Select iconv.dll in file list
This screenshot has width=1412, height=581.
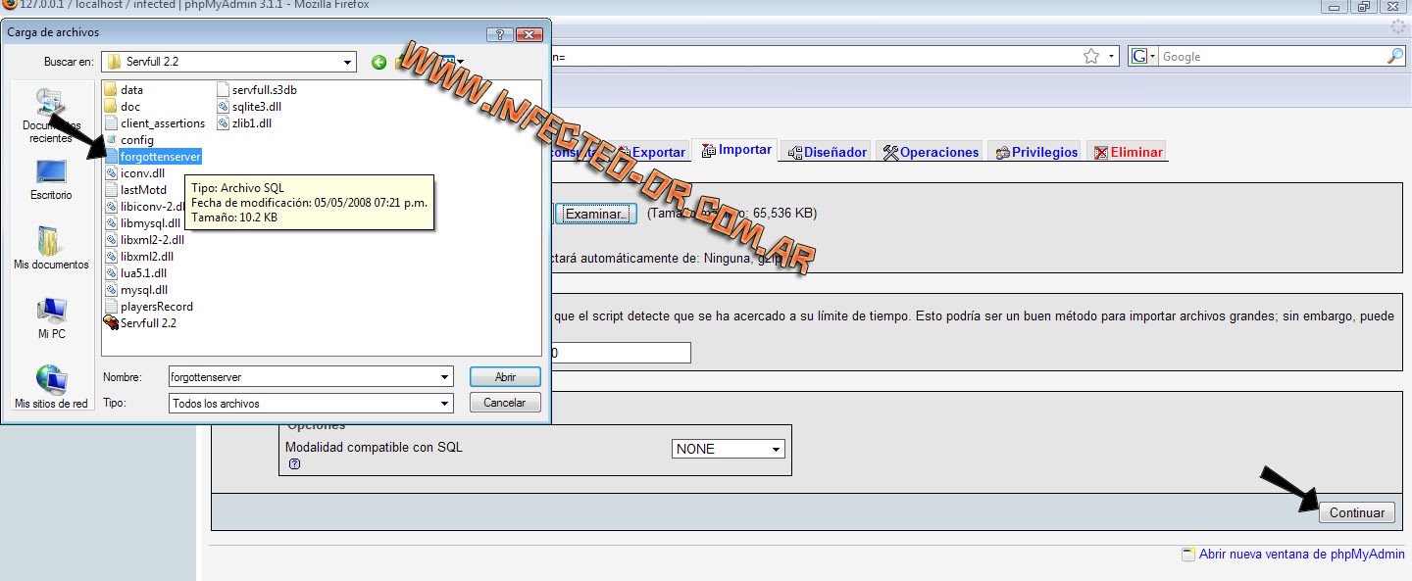coord(134,173)
